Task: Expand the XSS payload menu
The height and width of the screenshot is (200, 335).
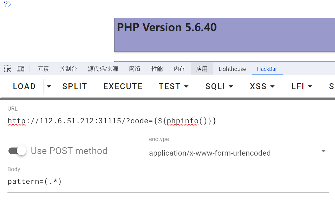Action: click(262, 86)
